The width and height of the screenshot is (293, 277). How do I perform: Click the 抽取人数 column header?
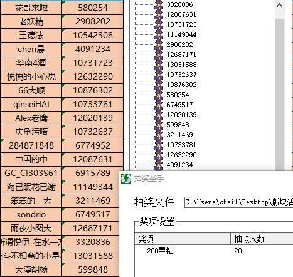[x=262, y=239]
